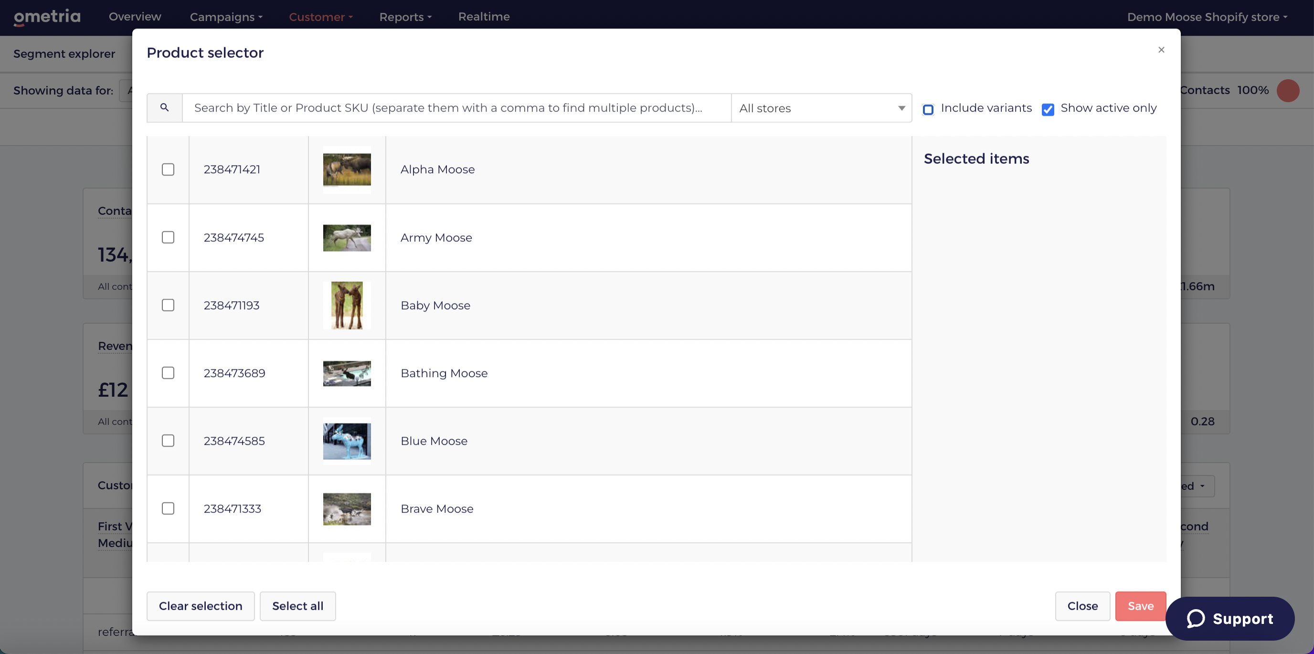
Task: Click the Selected items heading
Action: [x=976, y=158]
